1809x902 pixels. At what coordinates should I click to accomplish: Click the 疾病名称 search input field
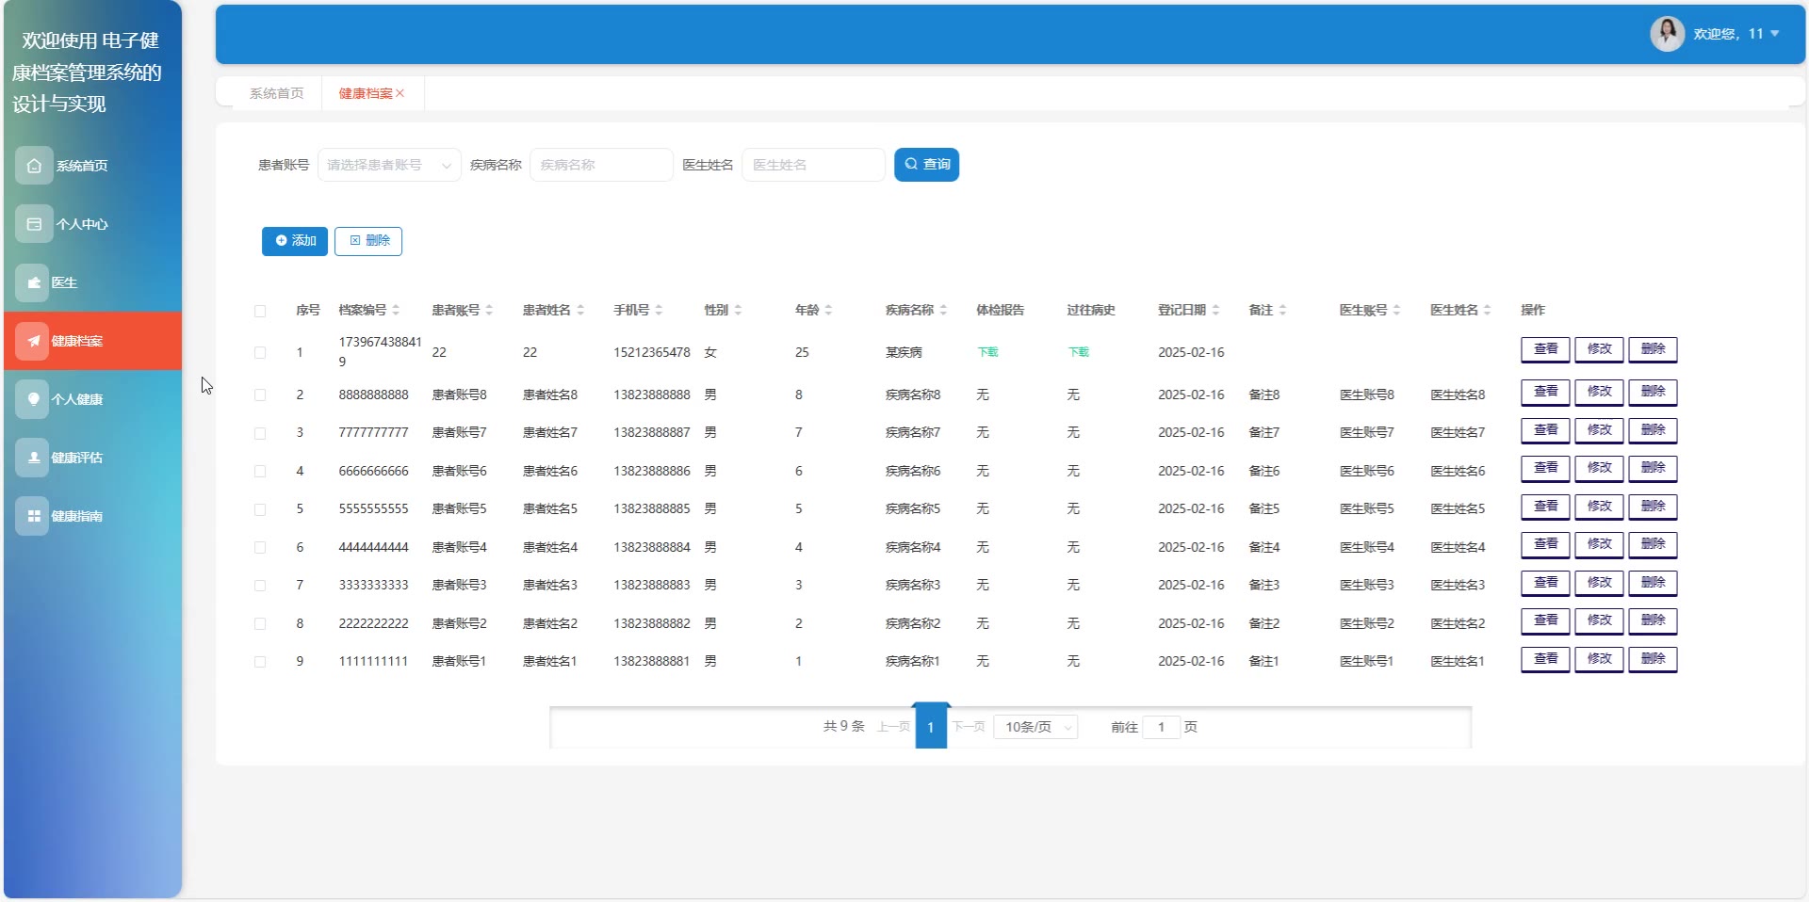[601, 165]
